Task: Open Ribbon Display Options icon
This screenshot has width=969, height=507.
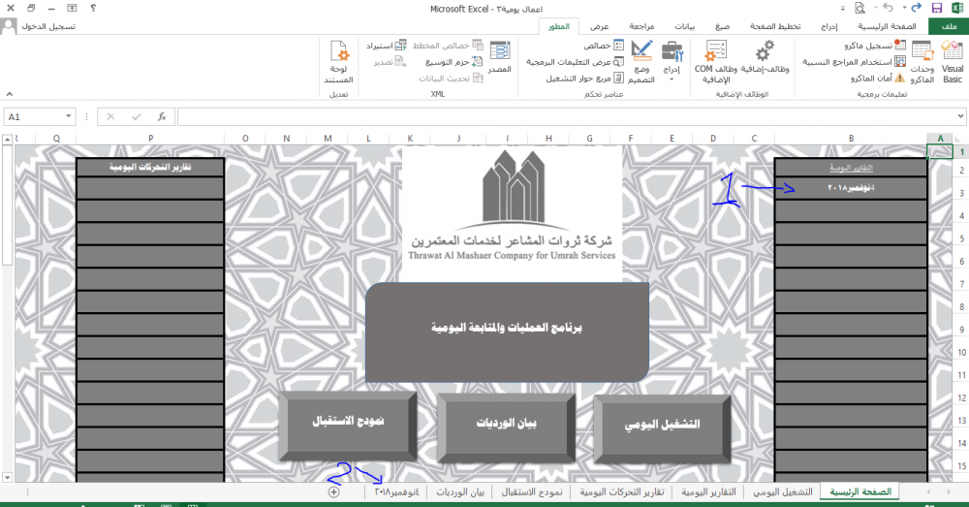Action: [x=72, y=8]
